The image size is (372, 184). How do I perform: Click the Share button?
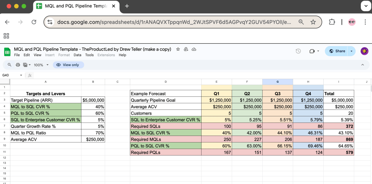point(337,51)
